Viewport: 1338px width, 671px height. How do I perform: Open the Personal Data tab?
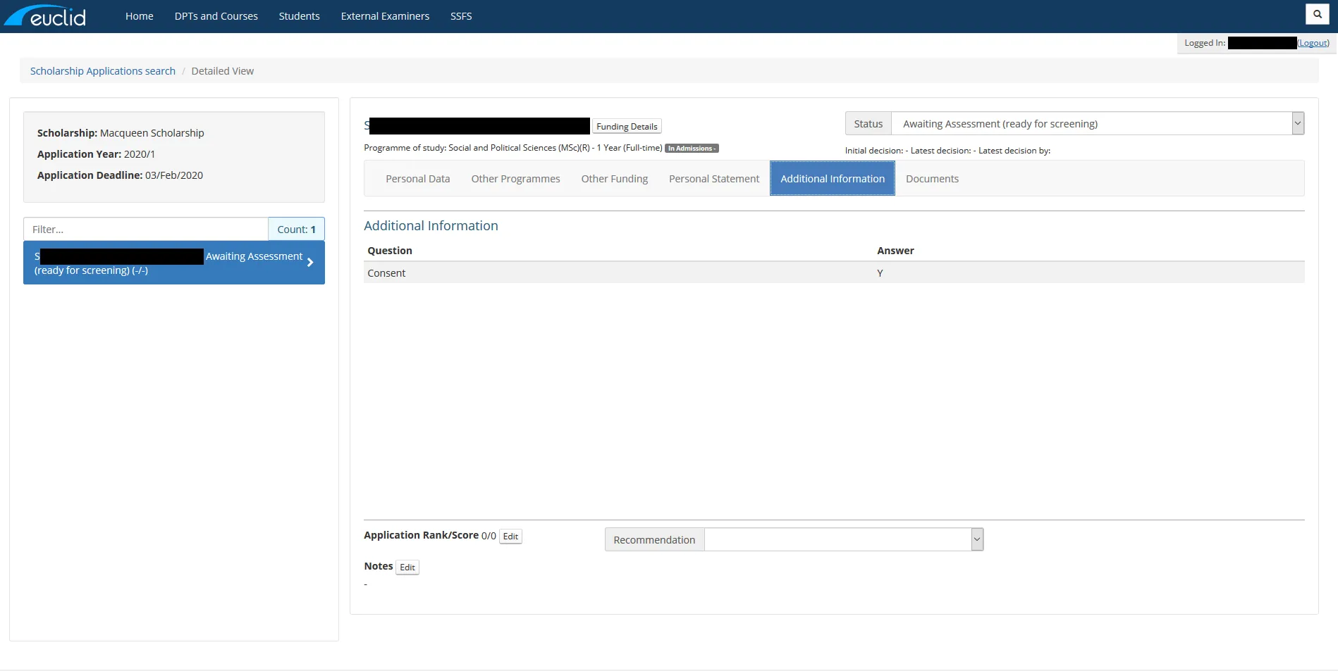417,179
